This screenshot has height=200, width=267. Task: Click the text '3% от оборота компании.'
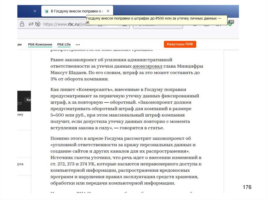[80, 79]
